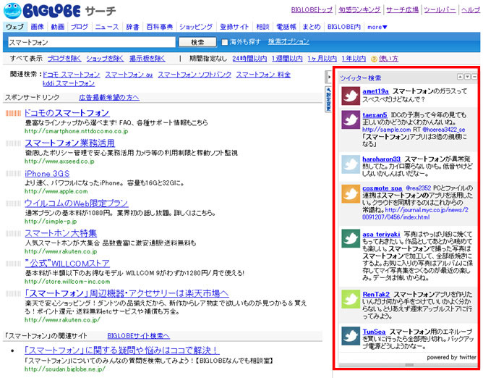Open haroharon33's light blue Twitter avatar
The image size is (483, 378).
pos(351,164)
